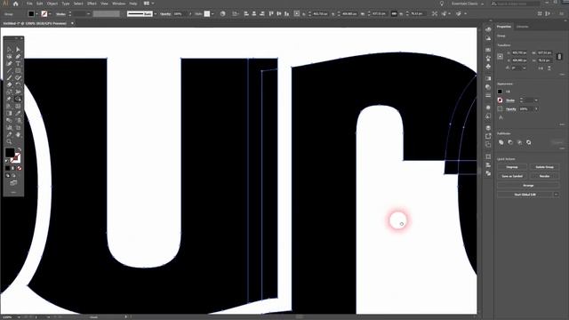The image size is (569, 320).
Task: Select the Type tool
Action: click(x=18, y=63)
